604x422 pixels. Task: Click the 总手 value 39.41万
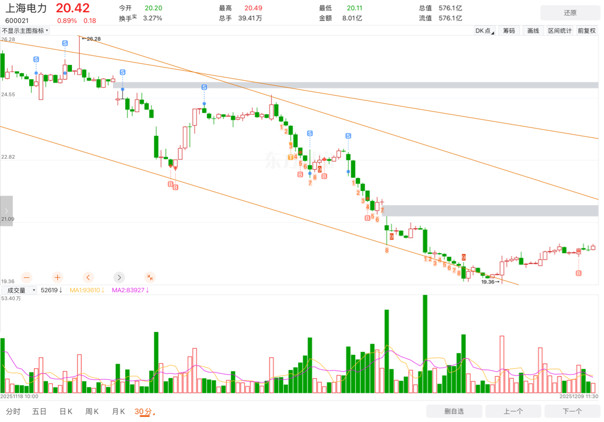click(250, 18)
